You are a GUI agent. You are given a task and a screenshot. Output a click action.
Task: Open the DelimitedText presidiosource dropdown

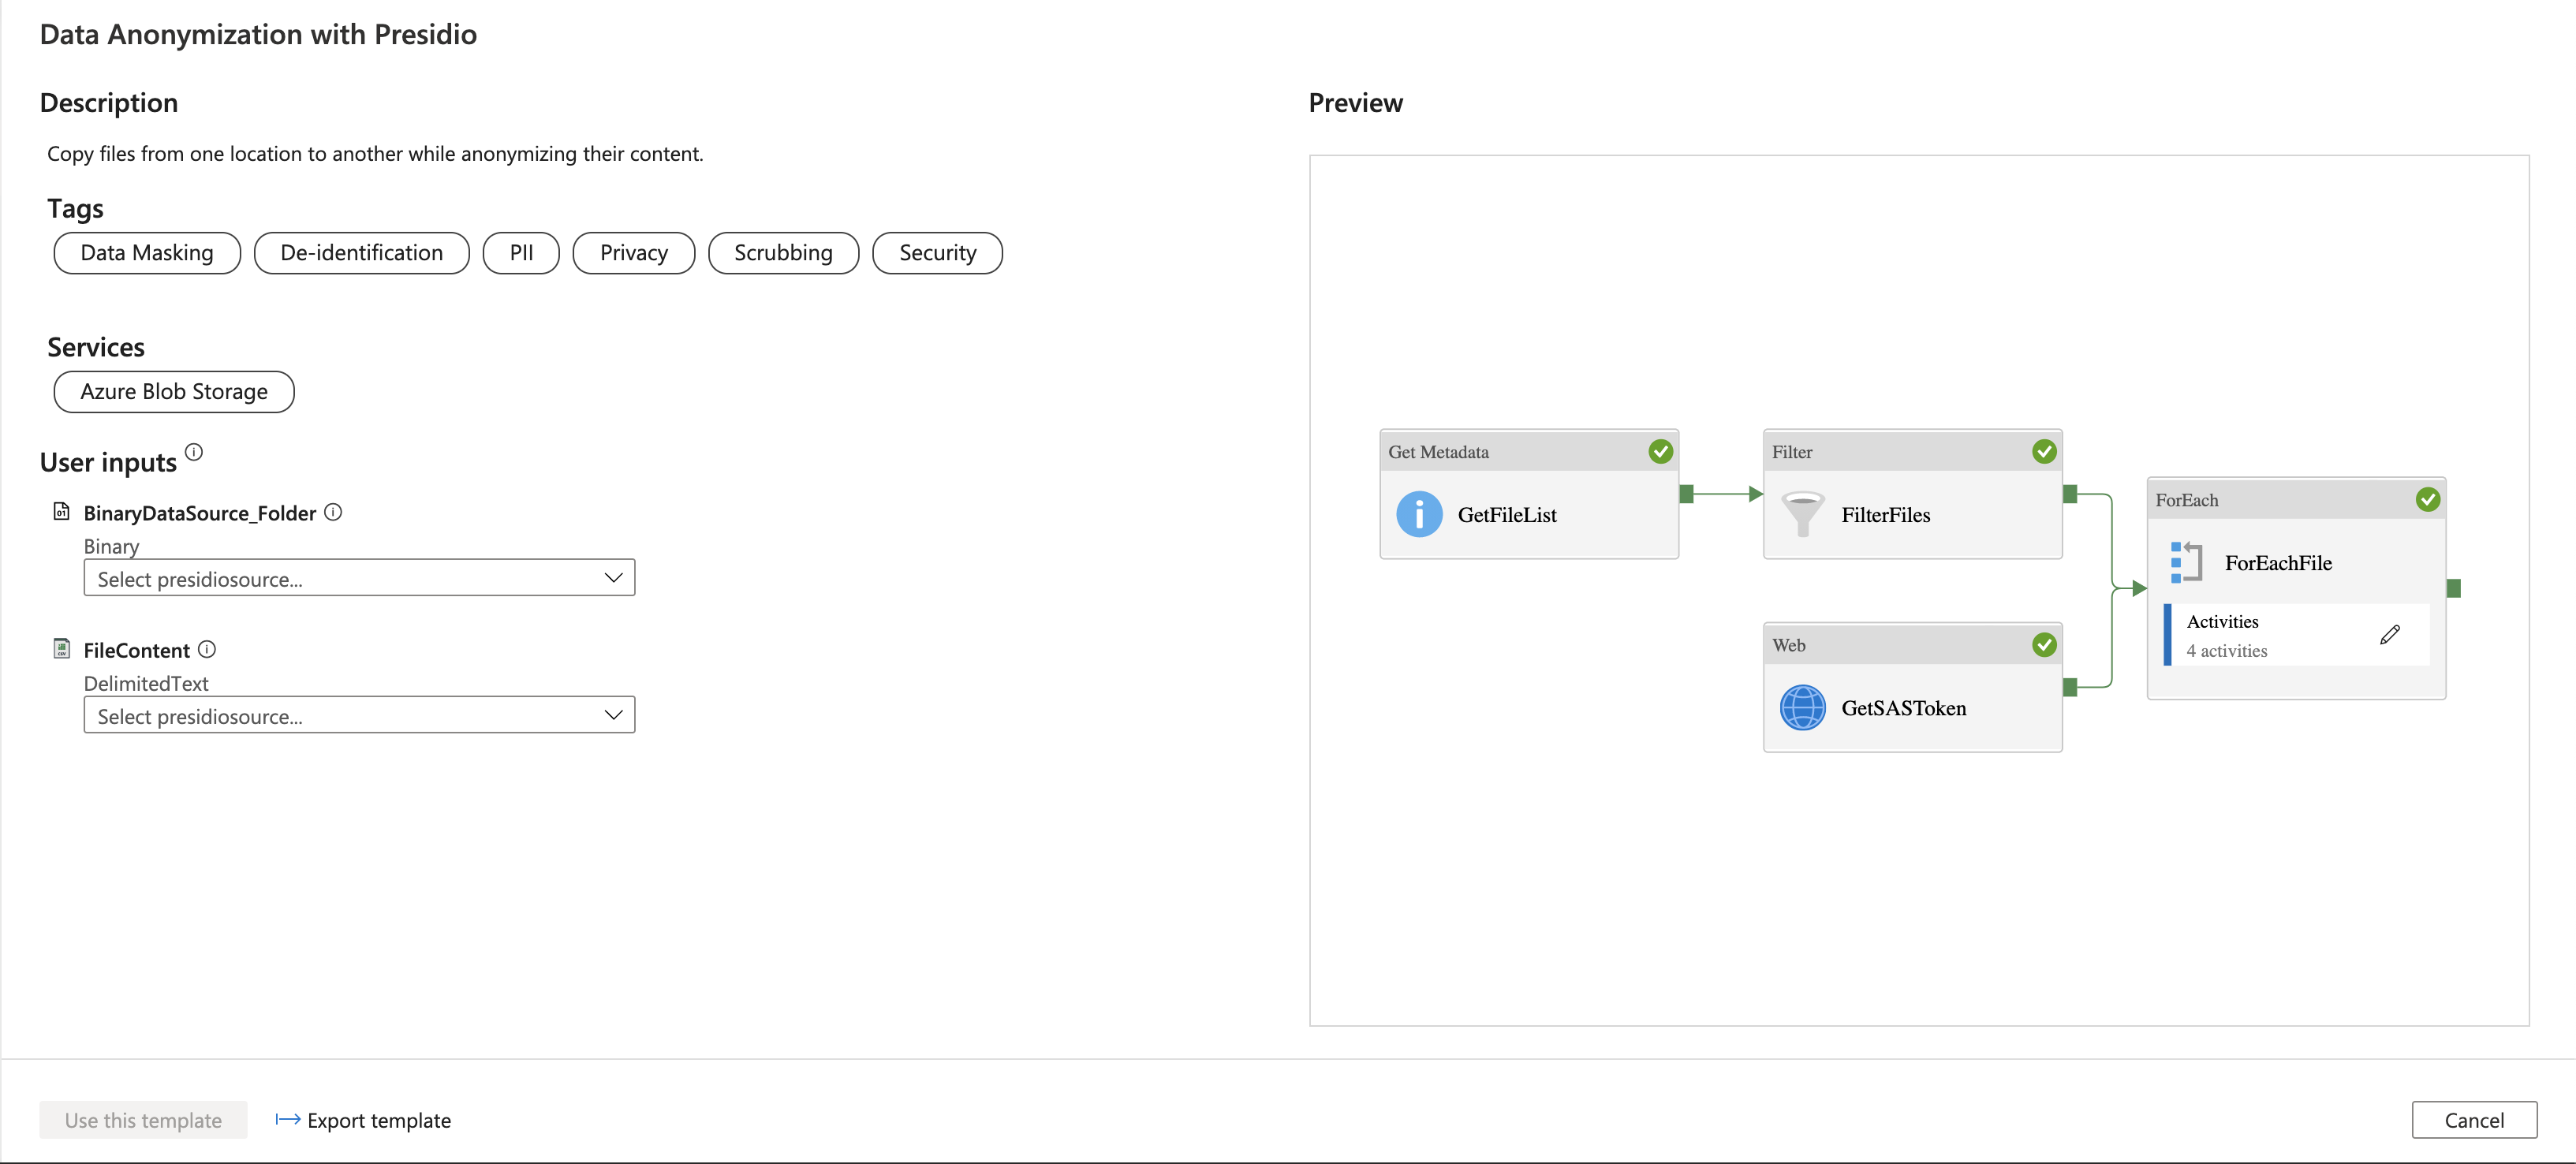coord(359,715)
